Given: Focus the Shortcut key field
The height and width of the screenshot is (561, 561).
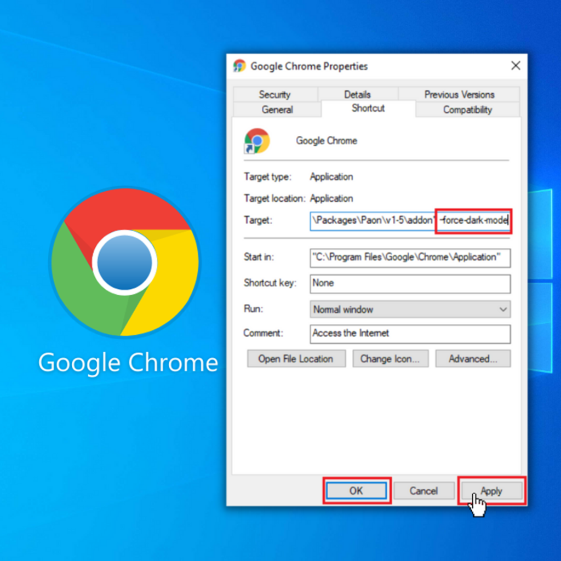Looking at the screenshot, I should tap(410, 284).
